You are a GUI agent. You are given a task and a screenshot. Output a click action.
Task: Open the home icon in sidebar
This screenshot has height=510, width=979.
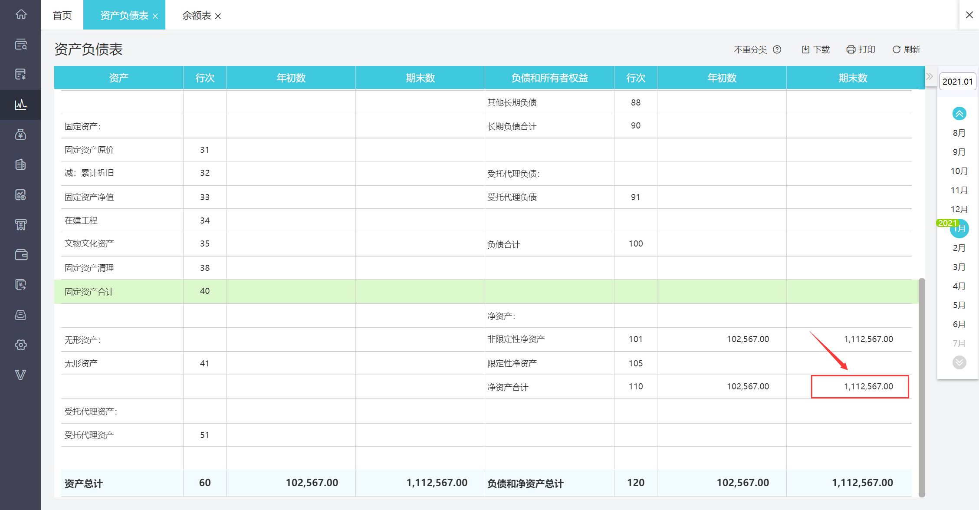coord(21,14)
